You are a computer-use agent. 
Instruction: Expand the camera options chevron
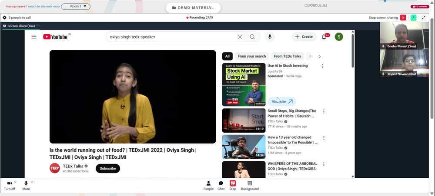tap(15, 182)
